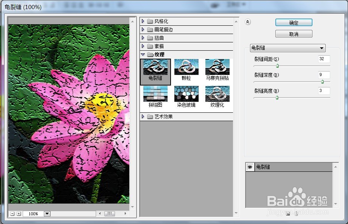Click the 裂缝亮度 value field
The image size is (348, 224).
click(324, 90)
